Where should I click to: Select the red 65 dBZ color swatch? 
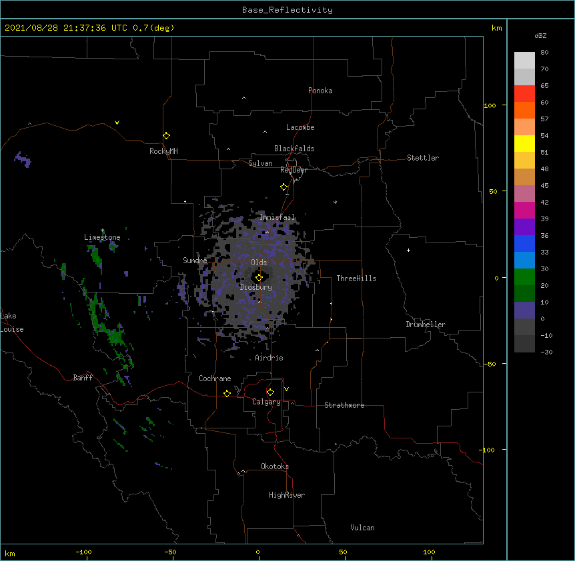click(x=524, y=94)
